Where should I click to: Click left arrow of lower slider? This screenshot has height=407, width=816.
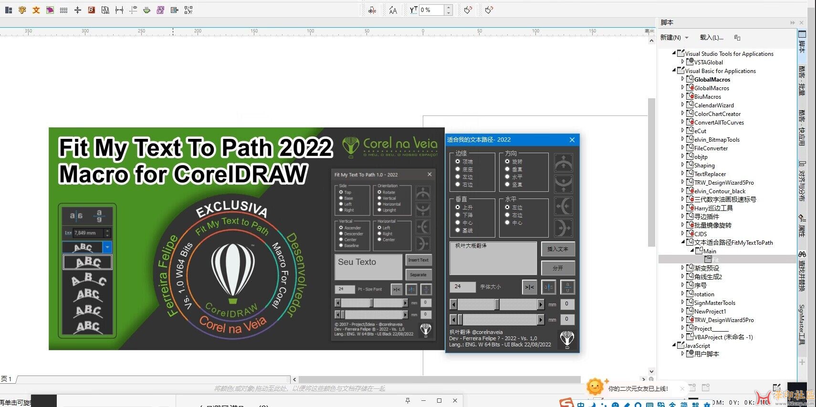click(453, 319)
